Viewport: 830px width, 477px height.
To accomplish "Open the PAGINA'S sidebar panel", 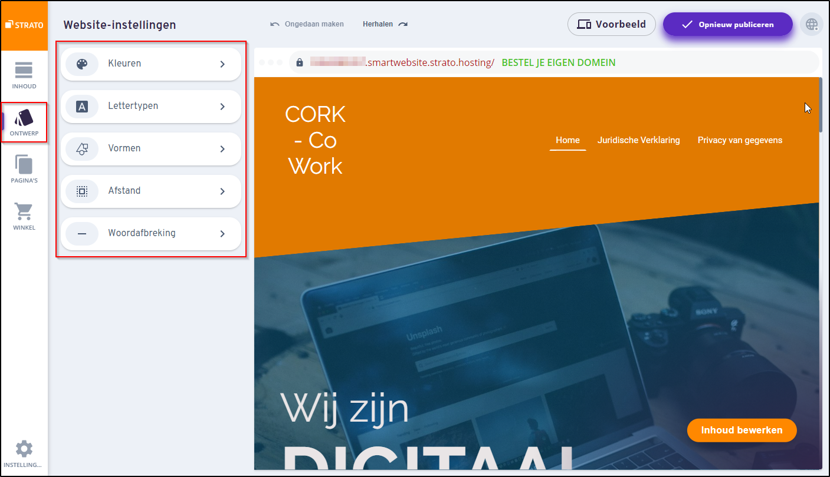I will pyautogui.click(x=24, y=168).
